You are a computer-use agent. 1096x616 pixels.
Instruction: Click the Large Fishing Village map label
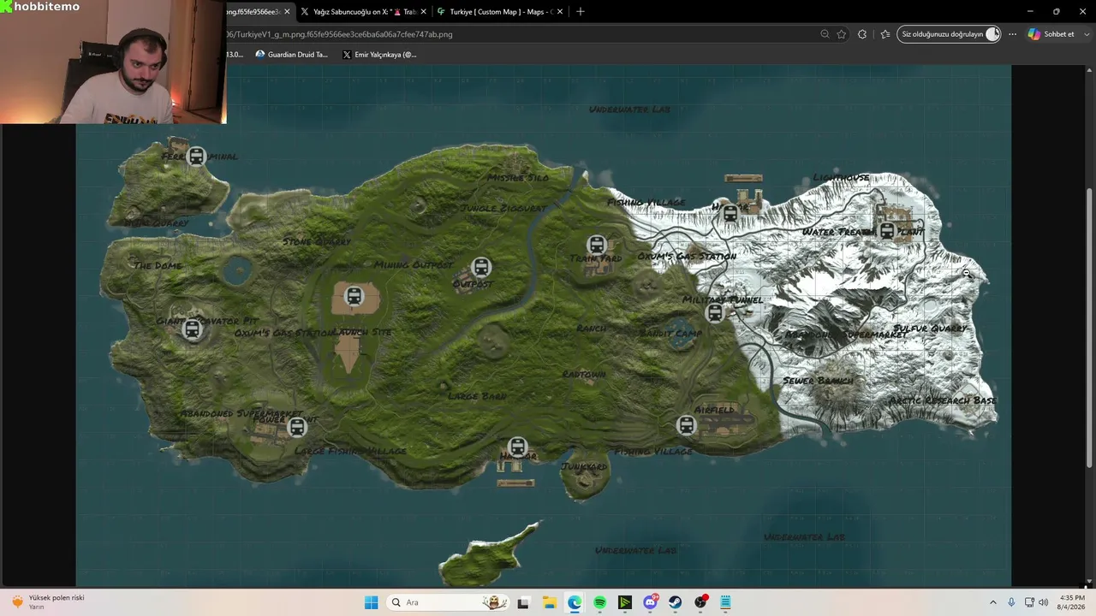coord(350,451)
